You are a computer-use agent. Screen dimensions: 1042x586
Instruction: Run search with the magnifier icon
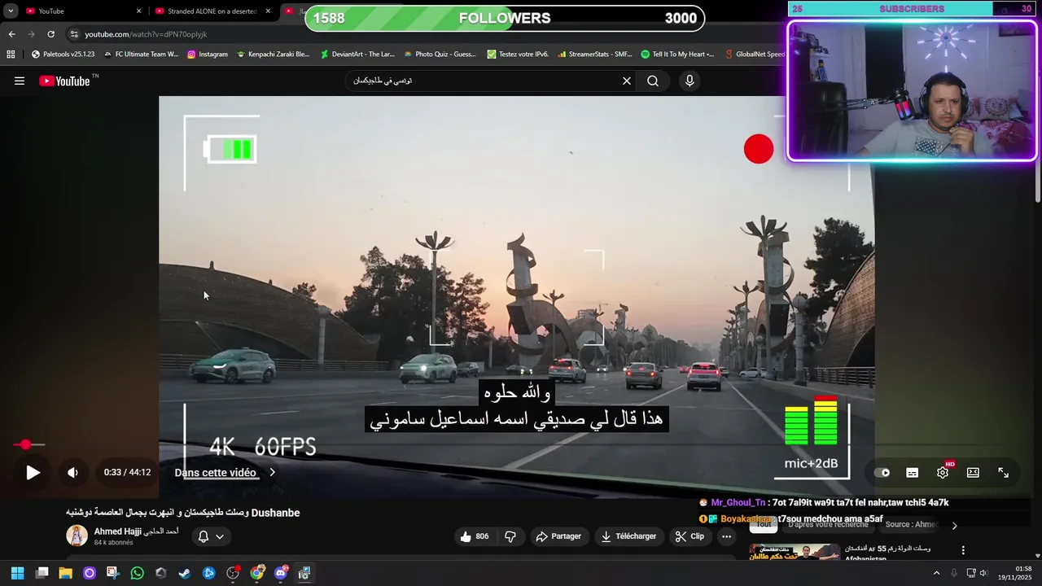coord(653,81)
